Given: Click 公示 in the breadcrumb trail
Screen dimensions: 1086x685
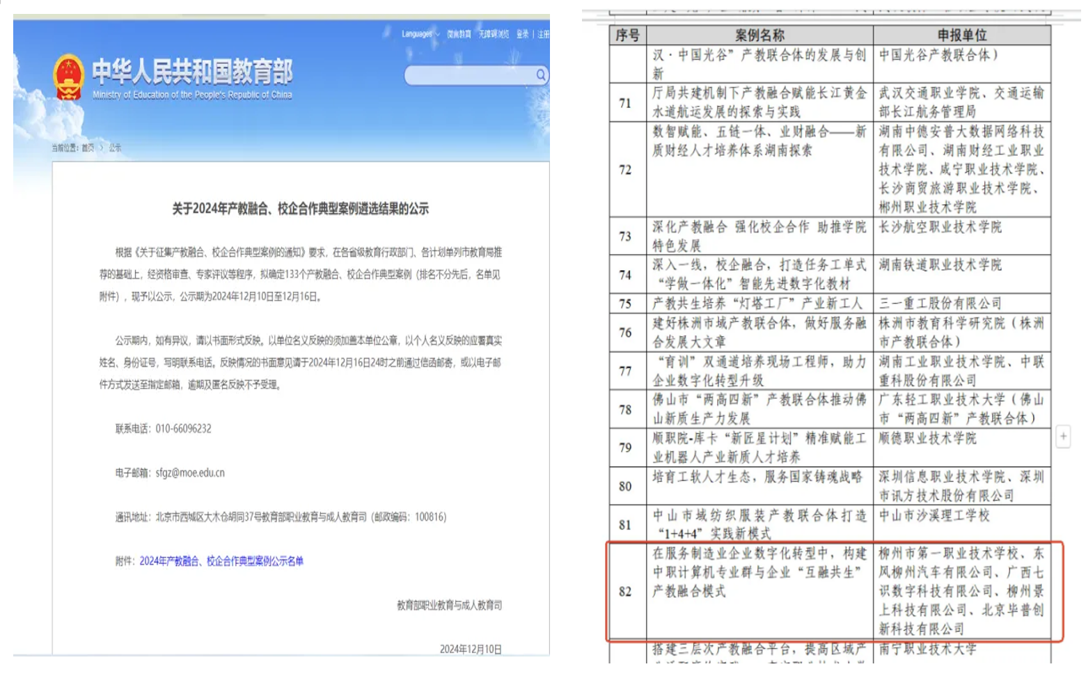Looking at the screenshot, I should click(115, 148).
